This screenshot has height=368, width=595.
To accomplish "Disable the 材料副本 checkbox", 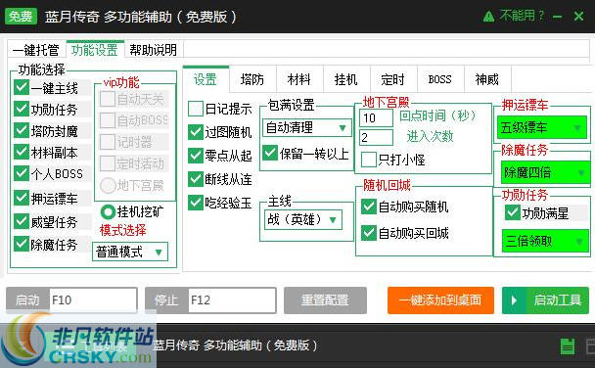I will [x=22, y=152].
